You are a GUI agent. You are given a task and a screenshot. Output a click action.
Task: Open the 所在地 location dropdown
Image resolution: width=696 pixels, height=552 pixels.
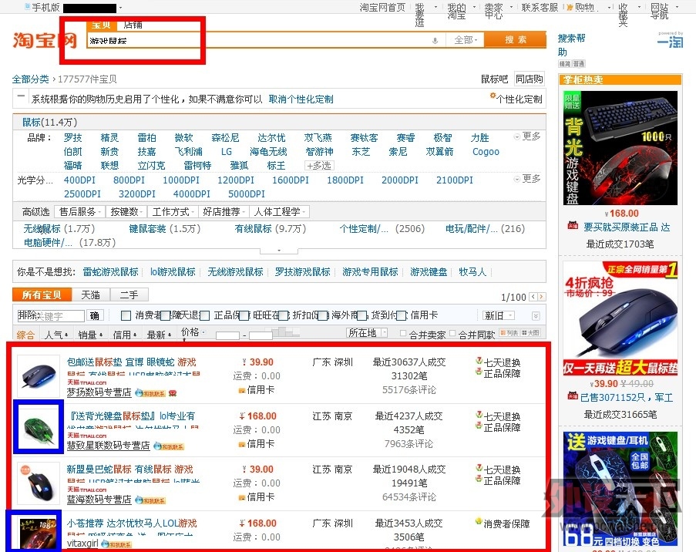(367, 332)
